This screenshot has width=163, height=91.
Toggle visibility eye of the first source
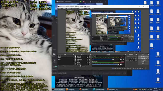point(88,56)
